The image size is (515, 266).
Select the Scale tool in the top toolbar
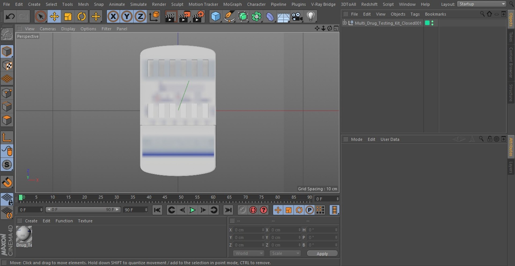[68, 17]
